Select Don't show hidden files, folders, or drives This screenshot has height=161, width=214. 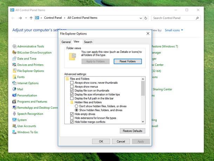76,106
